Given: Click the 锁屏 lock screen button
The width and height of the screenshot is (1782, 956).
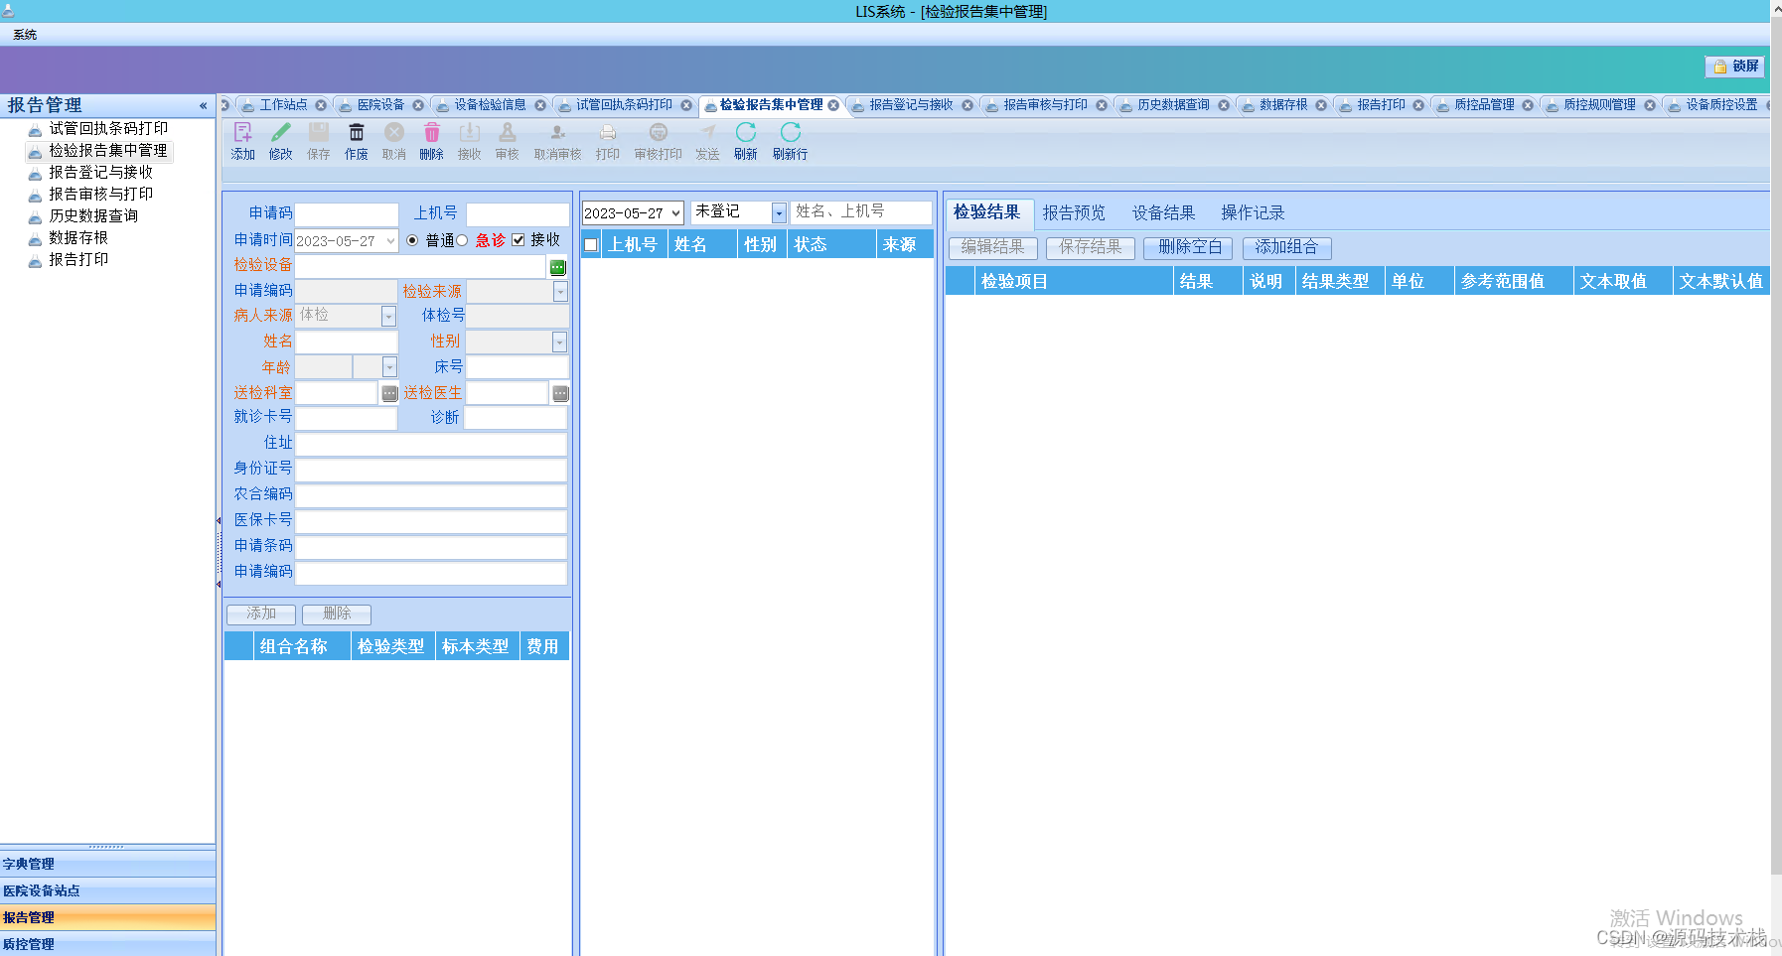Looking at the screenshot, I should coord(1735,67).
